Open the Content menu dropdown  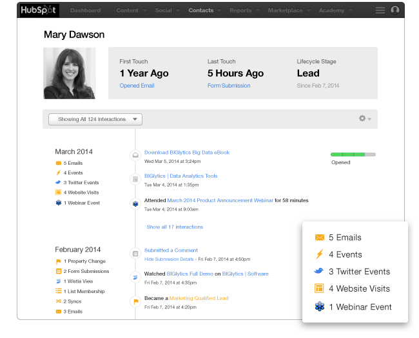coord(130,10)
